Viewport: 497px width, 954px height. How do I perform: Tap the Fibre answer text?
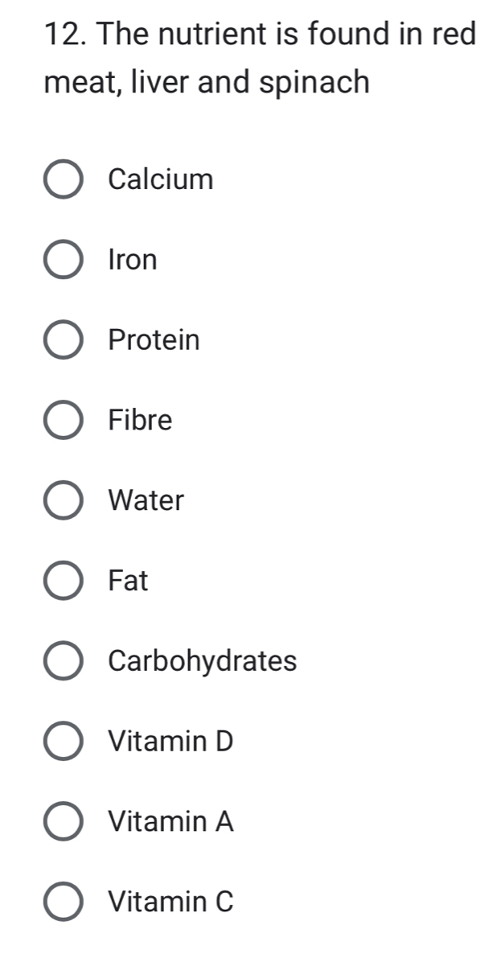[140, 420]
